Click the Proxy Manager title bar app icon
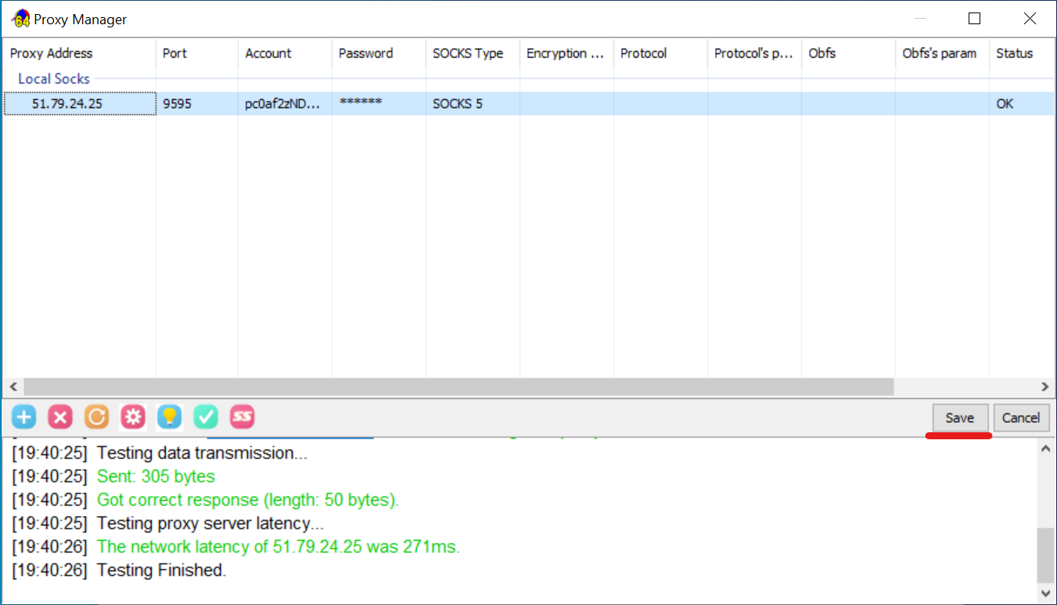 coord(21,19)
